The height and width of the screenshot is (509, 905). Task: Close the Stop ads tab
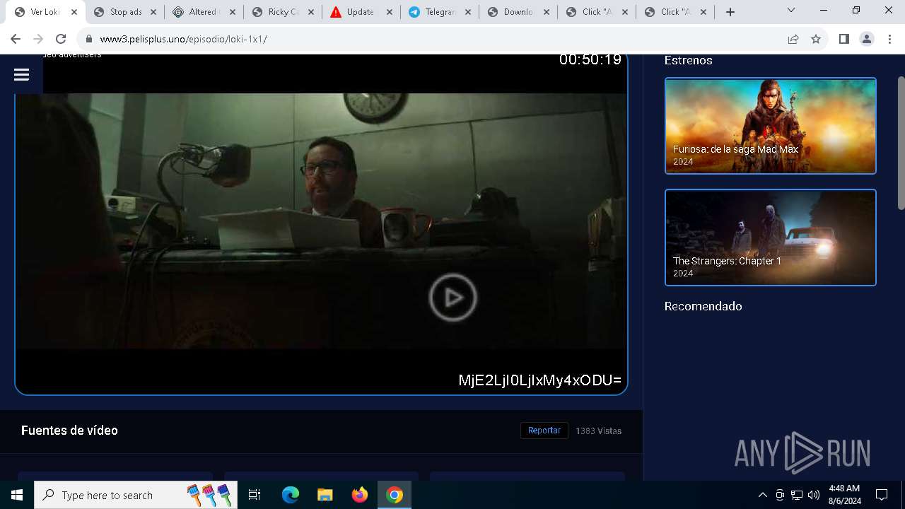coord(153,12)
